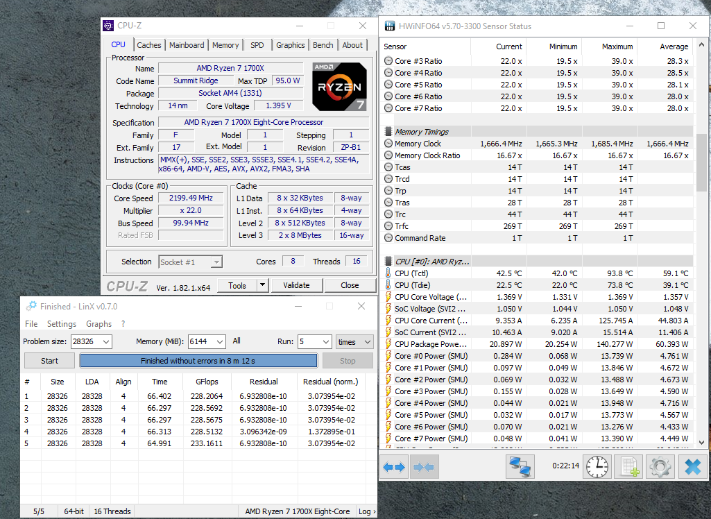Open the ? help menu in LinX
Image resolution: width=711 pixels, height=519 pixels.
pos(123,323)
